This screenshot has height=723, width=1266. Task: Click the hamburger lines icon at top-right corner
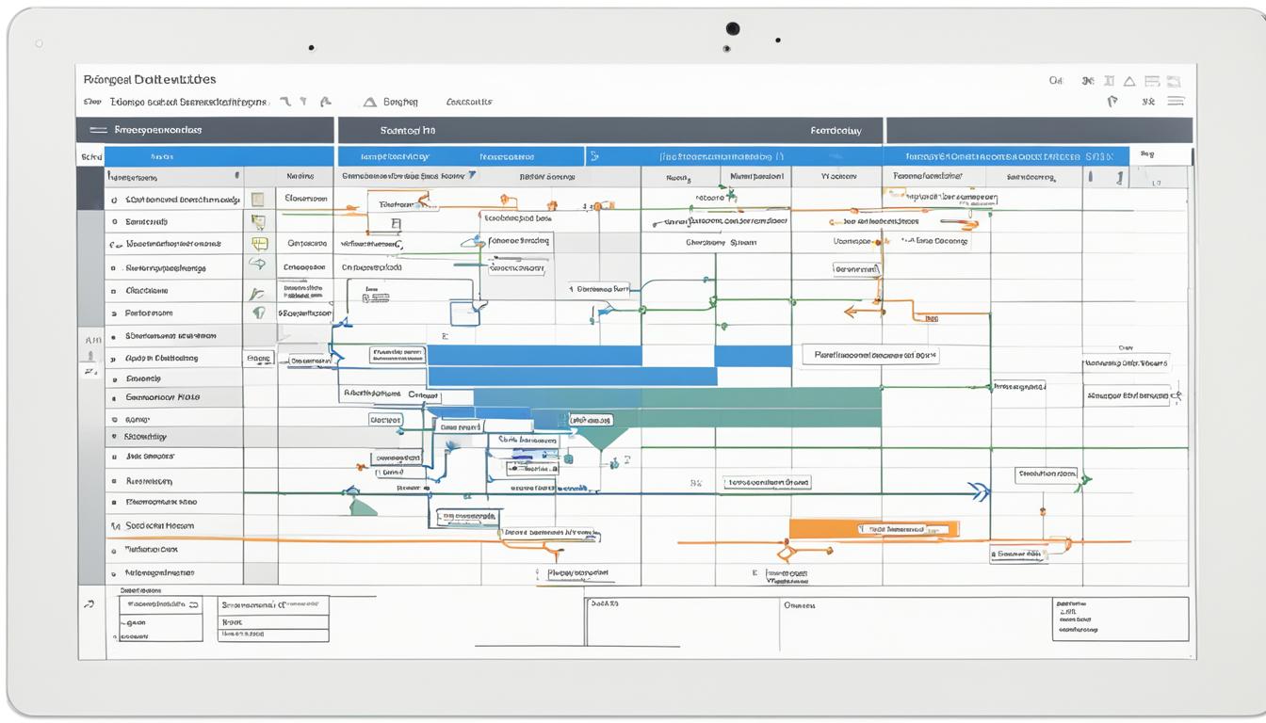pos(1176,102)
